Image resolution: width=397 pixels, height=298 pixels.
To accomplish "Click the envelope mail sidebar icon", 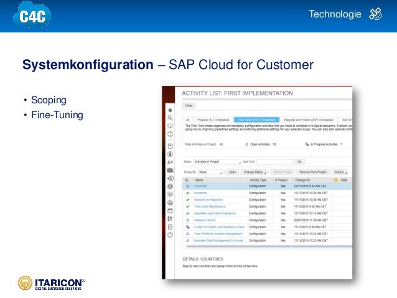I will 170,170.
